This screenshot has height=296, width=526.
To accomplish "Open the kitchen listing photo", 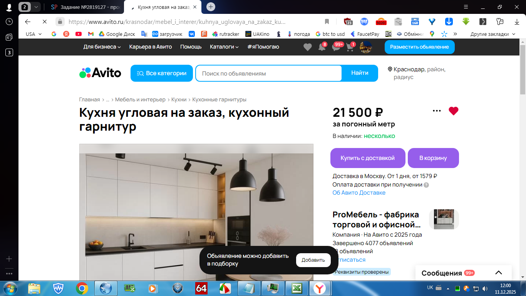I will tap(196, 212).
